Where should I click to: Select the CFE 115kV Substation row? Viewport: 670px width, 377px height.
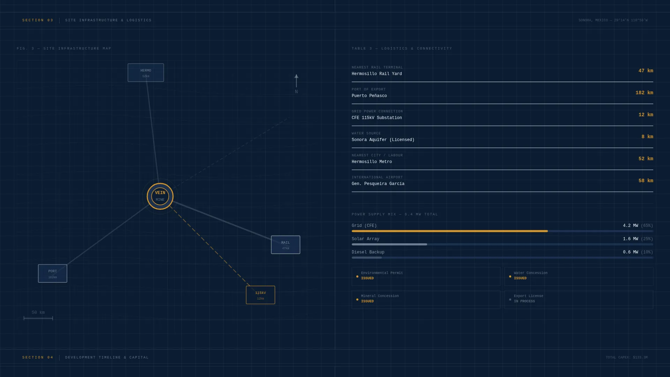tap(502, 115)
